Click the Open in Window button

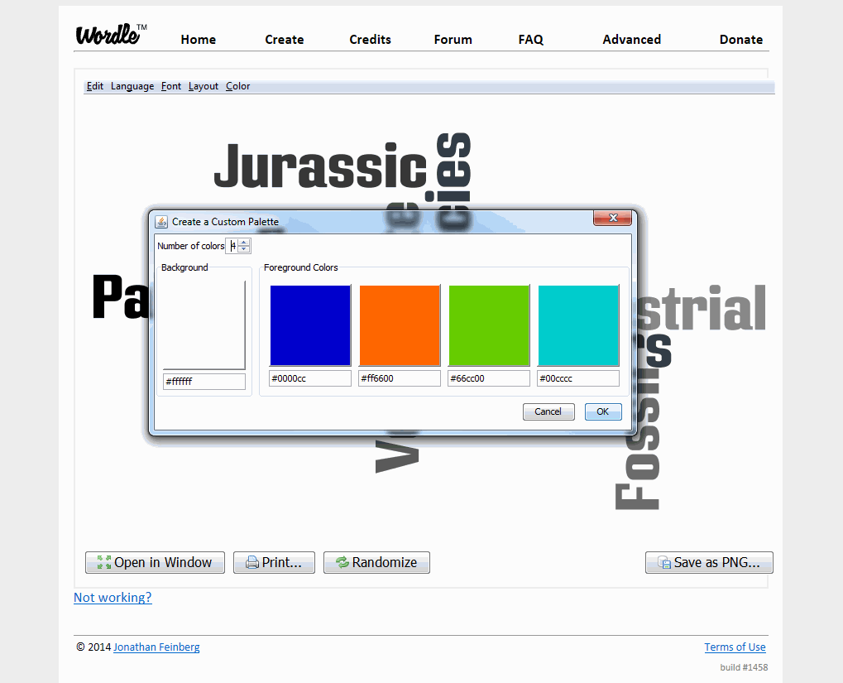click(155, 562)
